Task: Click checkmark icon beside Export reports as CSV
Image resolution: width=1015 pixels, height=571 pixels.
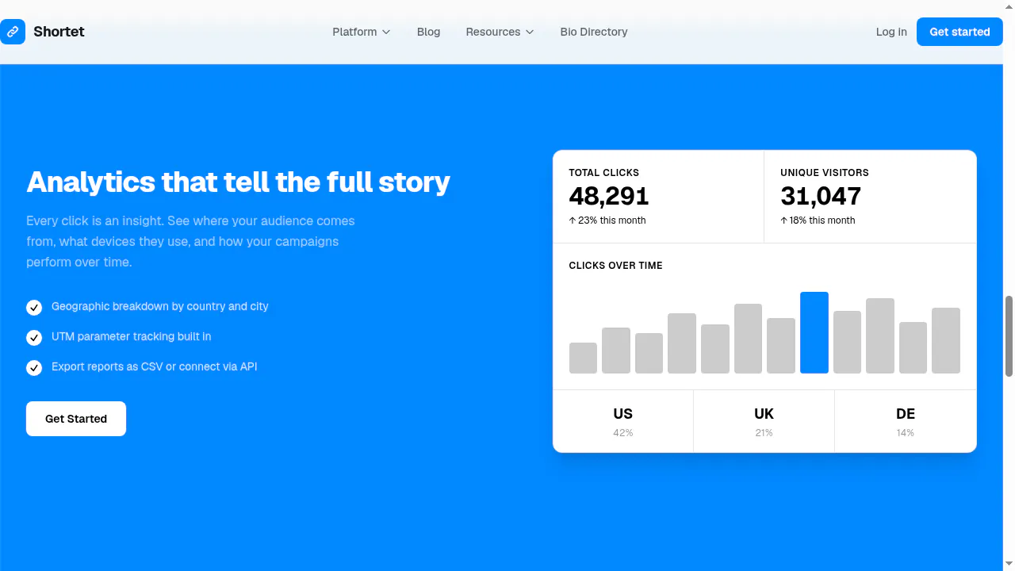Action: pos(34,367)
